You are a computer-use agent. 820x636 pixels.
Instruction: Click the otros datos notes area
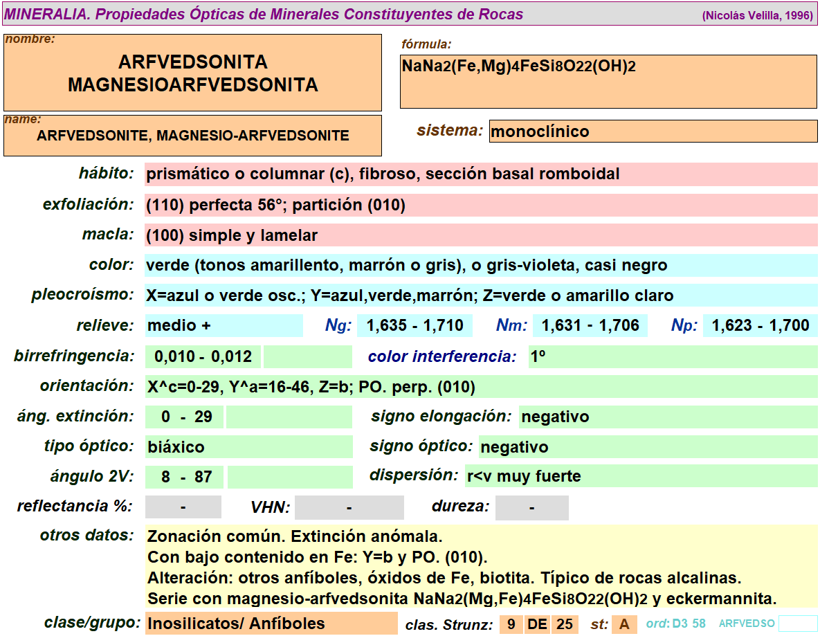[480, 567]
